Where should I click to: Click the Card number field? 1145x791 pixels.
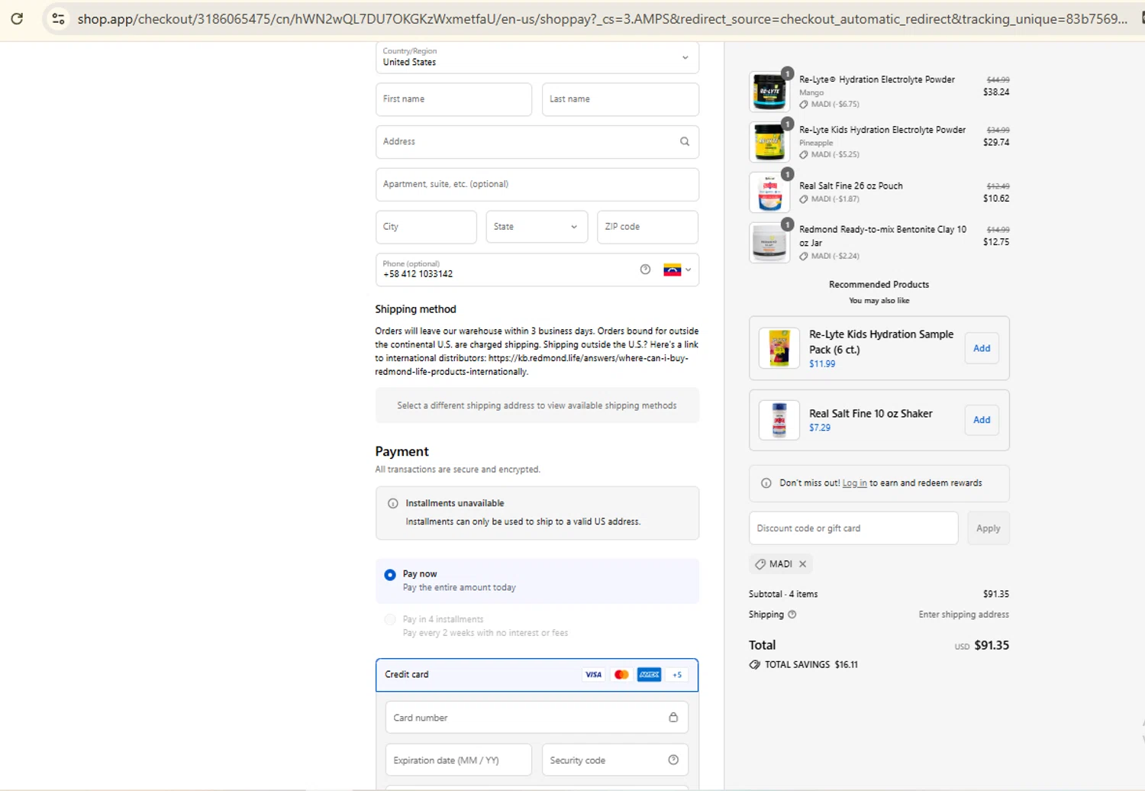pyautogui.click(x=537, y=718)
